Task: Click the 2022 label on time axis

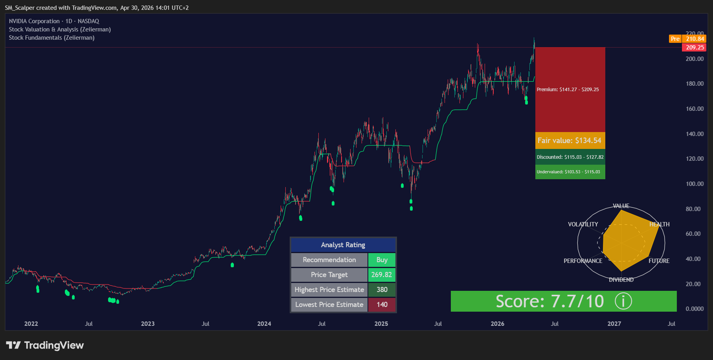Action: tap(31, 324)
